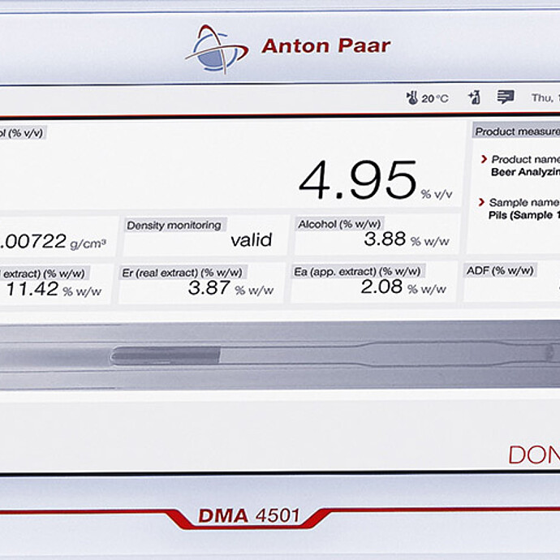This screenshot has height=560, width=560.
Task: Expand the Sample name arrow
Action: 481,202
